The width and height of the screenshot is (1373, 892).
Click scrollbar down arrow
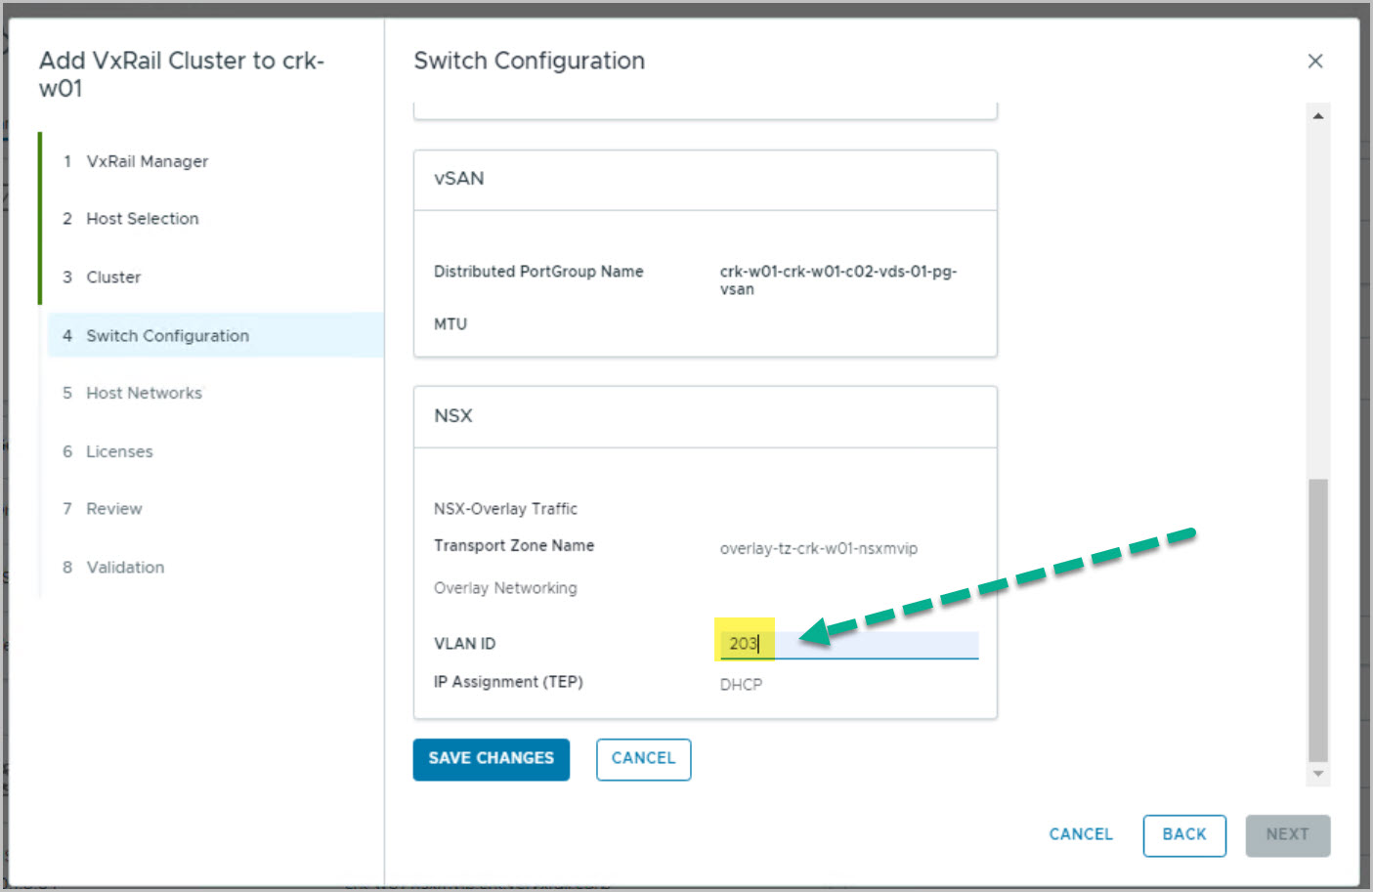click(1317, 774)
